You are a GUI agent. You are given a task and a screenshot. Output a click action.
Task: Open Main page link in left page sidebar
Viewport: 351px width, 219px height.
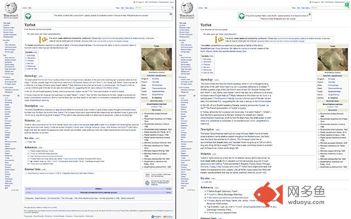7,23
